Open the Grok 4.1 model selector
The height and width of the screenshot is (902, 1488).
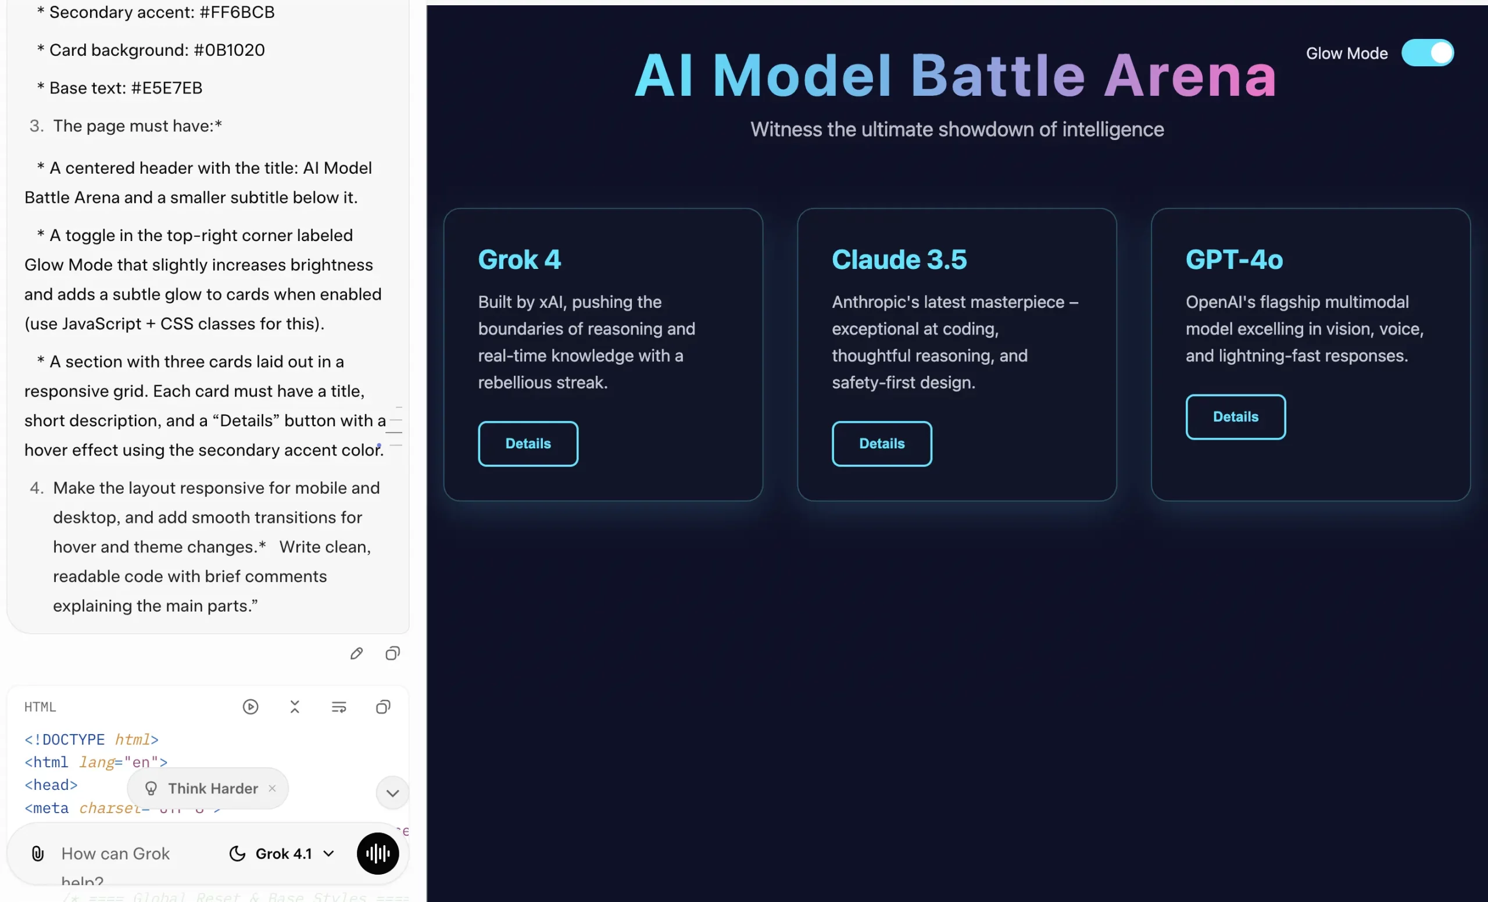click(x=282, y=853)
